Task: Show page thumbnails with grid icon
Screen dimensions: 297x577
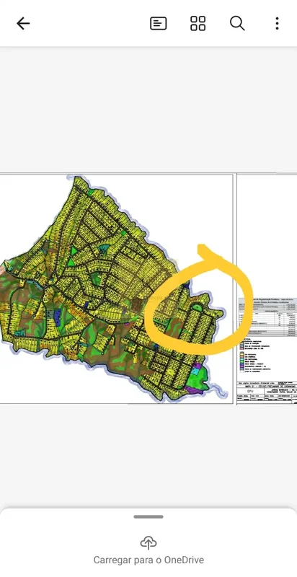Action: click(198, 24)
